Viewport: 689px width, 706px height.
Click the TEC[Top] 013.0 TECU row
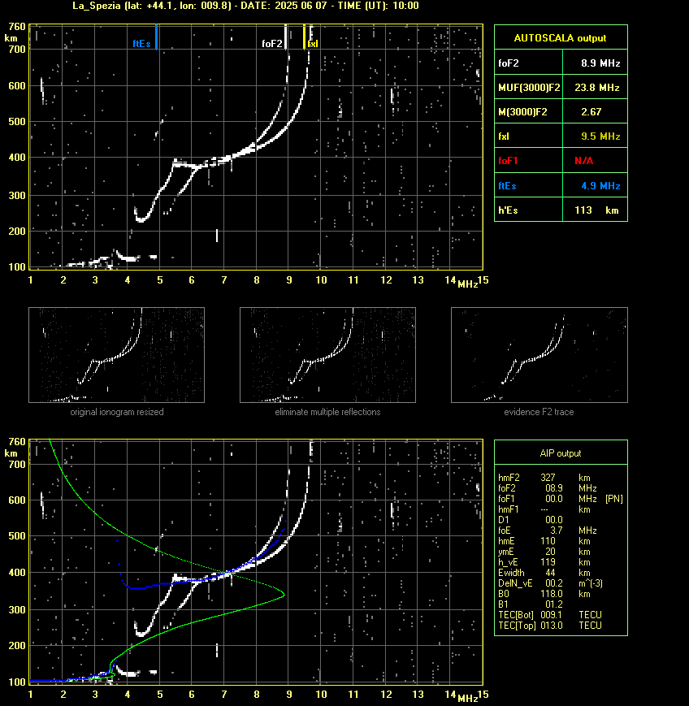[x=550, y=626]
